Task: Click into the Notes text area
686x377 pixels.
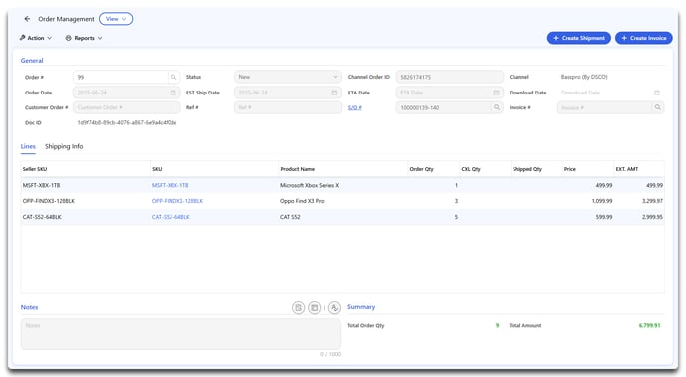Action: click(180, 334)
